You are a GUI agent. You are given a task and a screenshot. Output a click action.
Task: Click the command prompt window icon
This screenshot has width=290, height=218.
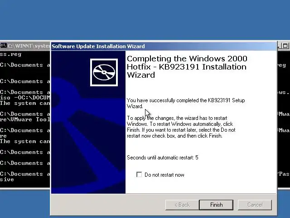pos(3,45)
